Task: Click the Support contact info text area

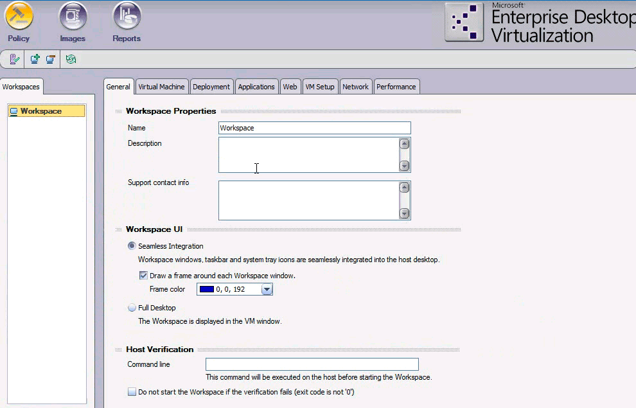Action: pyautogui.click(x=309, y=200)
